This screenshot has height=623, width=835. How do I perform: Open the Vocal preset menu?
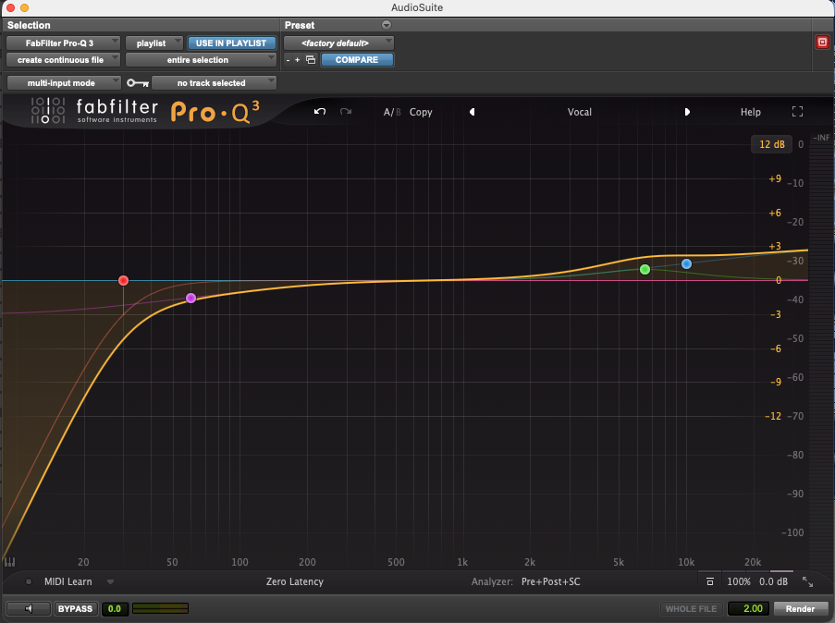coord(579,112)
